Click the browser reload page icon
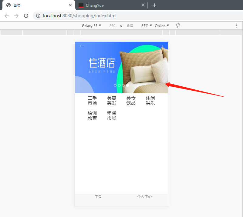 click(26, 16)
